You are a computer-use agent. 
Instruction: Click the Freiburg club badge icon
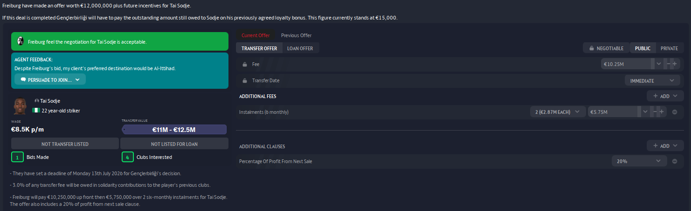click(20, 41)
